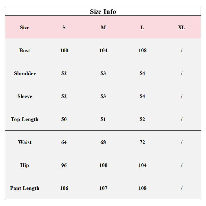The image size is (206, 206).
Task: Select the M size column header
Action: point(103,28)
